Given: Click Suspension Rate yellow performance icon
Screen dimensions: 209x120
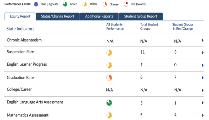Looking at the screenshot, I should [x=109, y=53].
